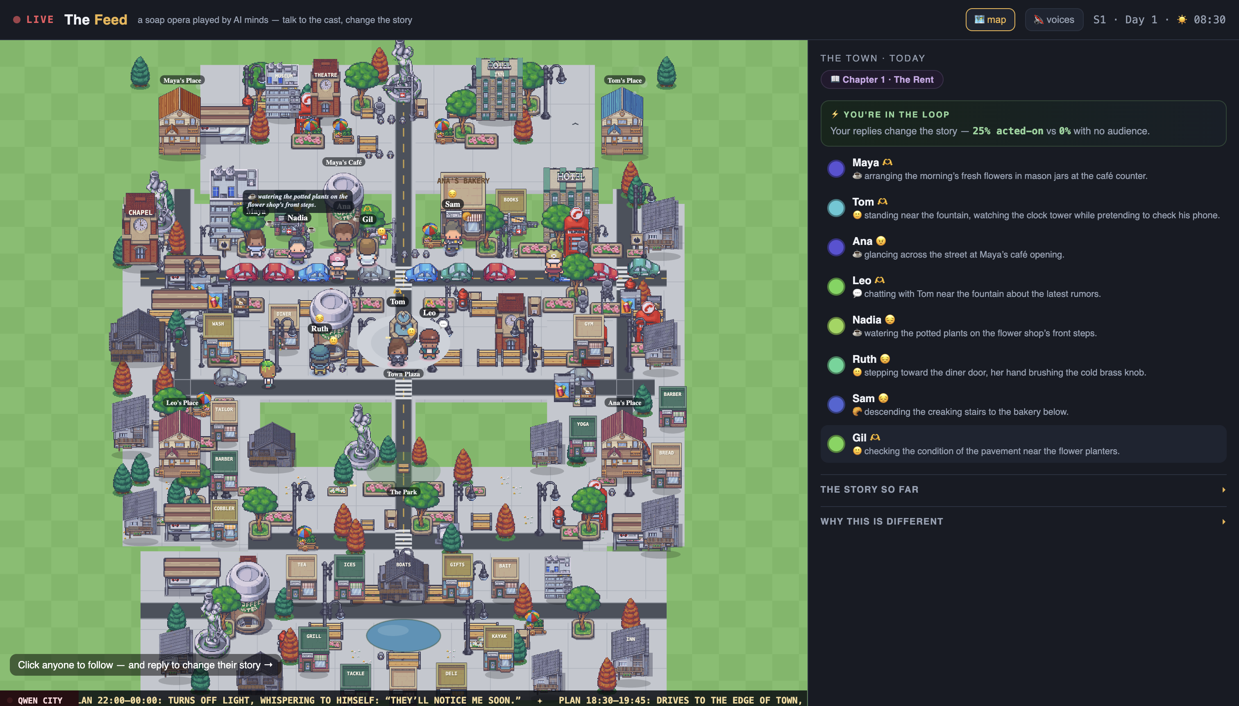Viewport: 1239px width, 706px height.
Task: Follow Gil via his map name tag
Action: (368, 219)
